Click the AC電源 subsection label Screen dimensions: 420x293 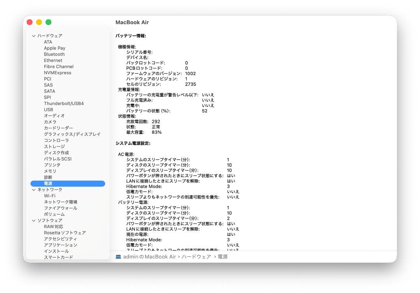pyautogui.click(x=126, y=154)
